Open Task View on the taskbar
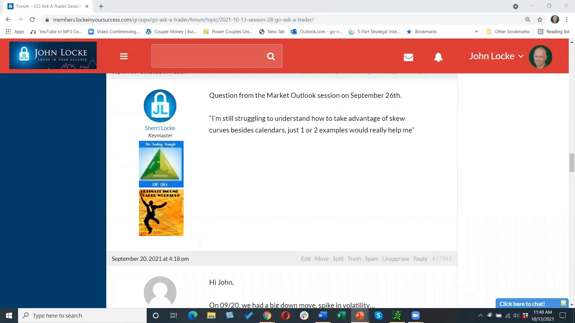 click(x=174, y=316)
